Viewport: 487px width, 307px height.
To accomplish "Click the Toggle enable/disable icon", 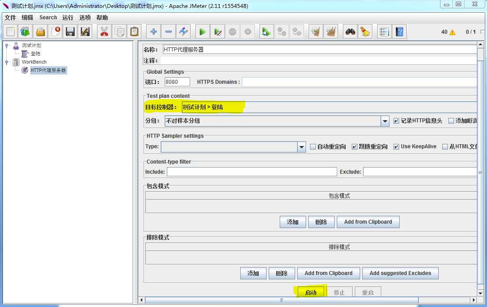I will click(x=183, y=32).
